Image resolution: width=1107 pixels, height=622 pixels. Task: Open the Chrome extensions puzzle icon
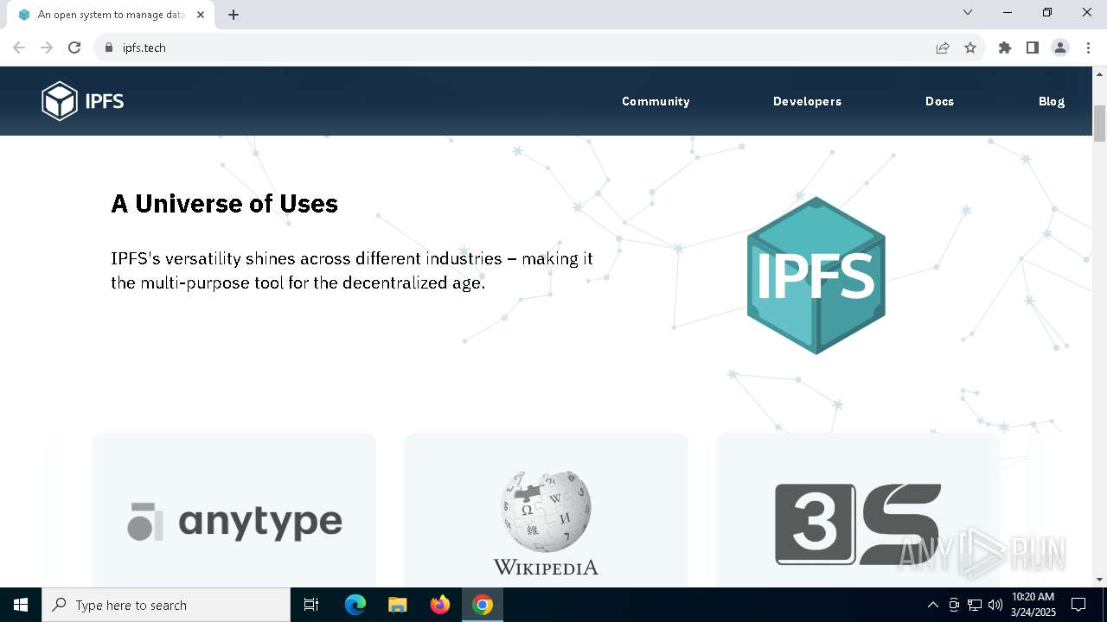(x=1005, y=48)
